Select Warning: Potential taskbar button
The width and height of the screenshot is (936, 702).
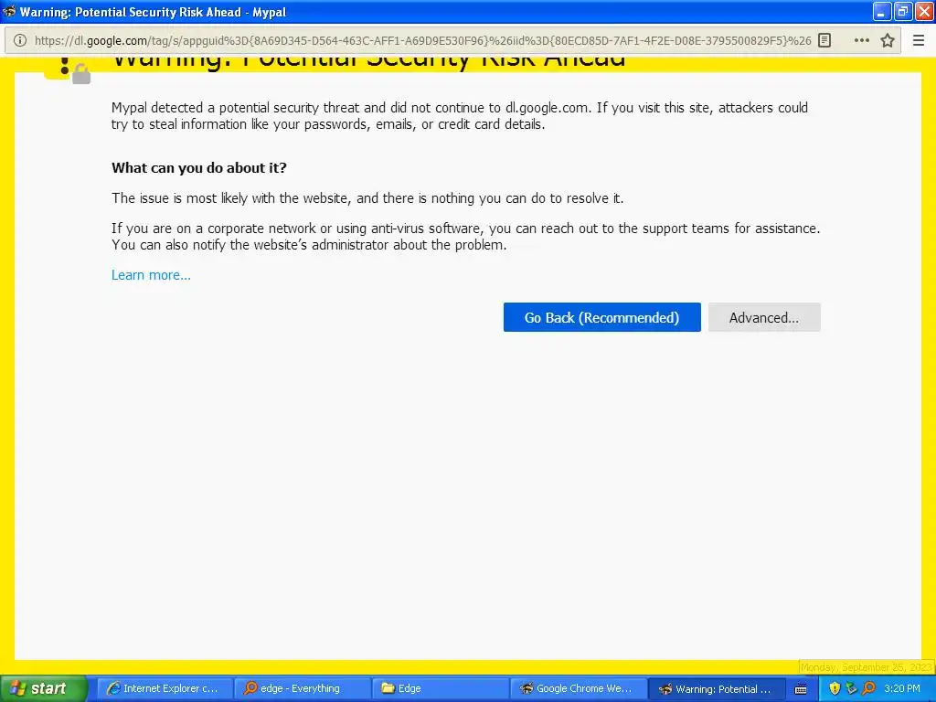(715, 688)
